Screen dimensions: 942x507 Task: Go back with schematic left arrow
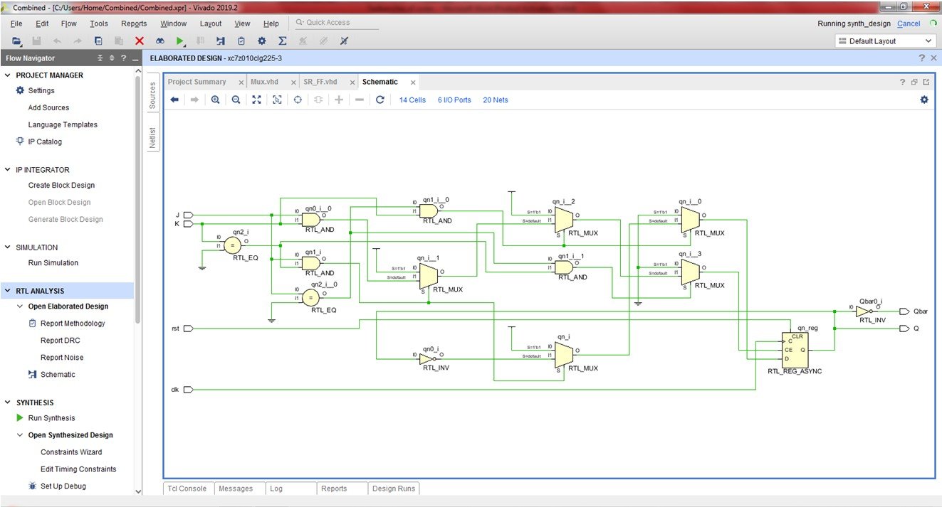click(174, 100)
